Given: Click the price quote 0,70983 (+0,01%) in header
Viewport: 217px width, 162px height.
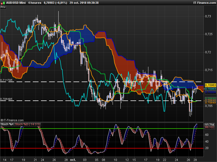Looking at the screenshot, I should [55, 3].
